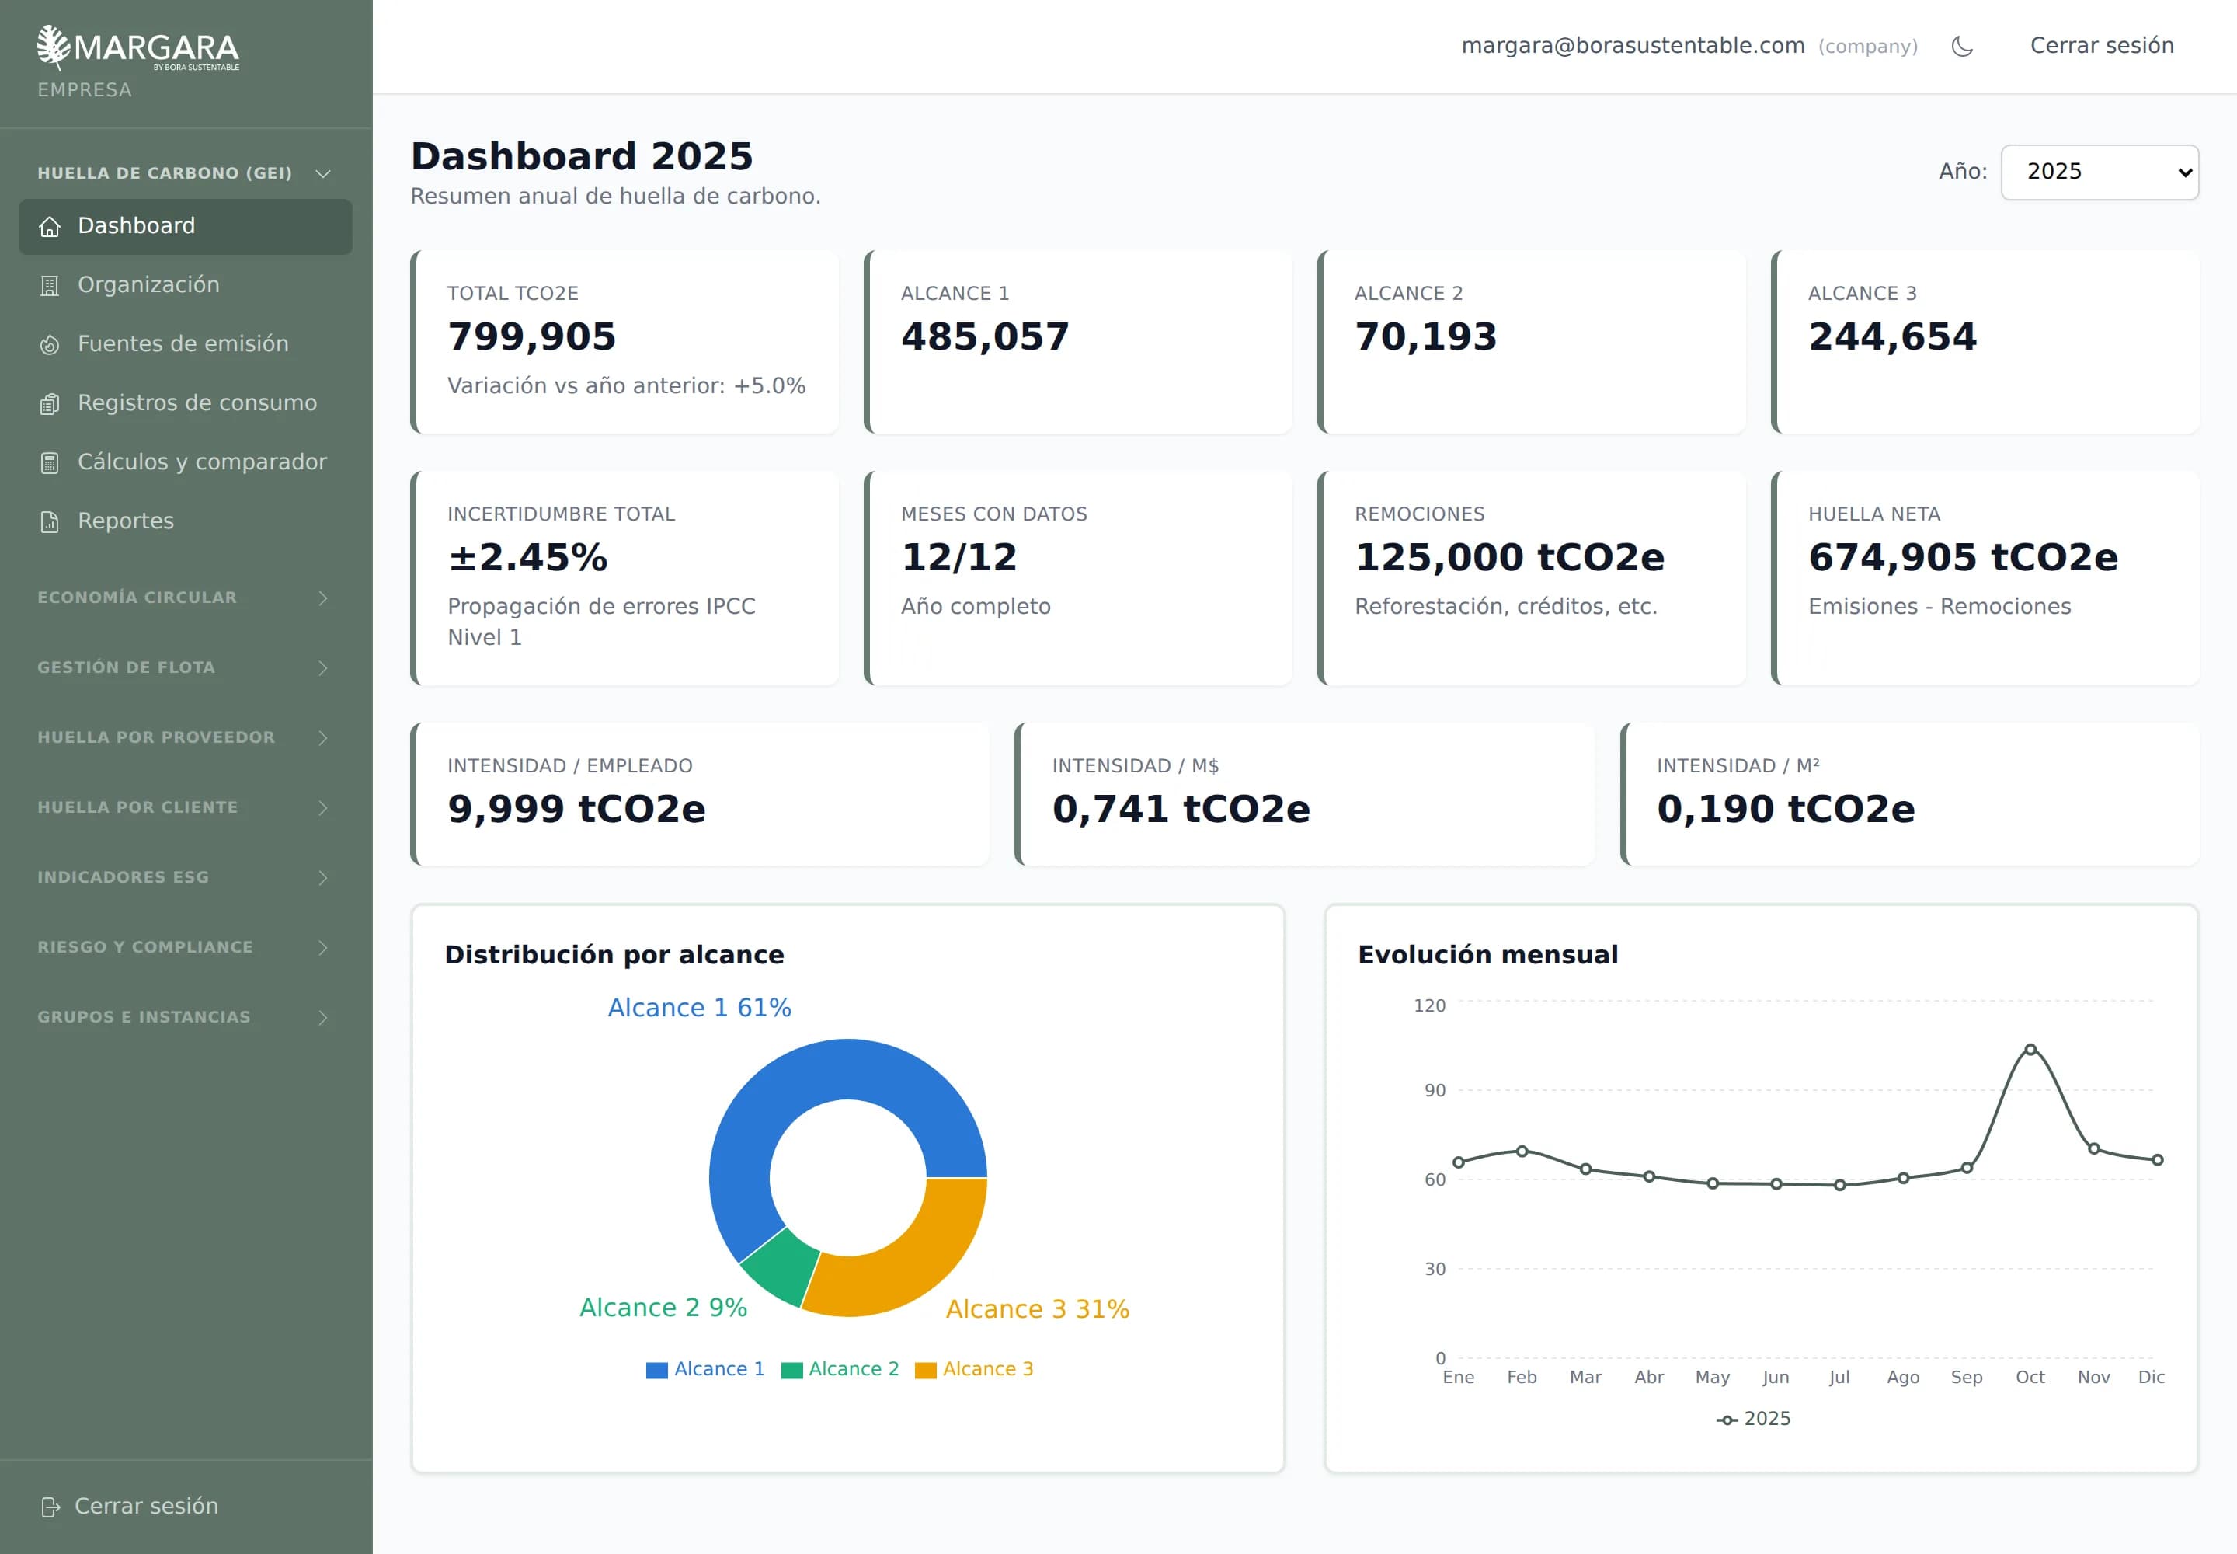Click the 'Alcance 2 9%' chart label
The height and width of the screenshot is (1554, 2237).
click(x=663, y=1308)
